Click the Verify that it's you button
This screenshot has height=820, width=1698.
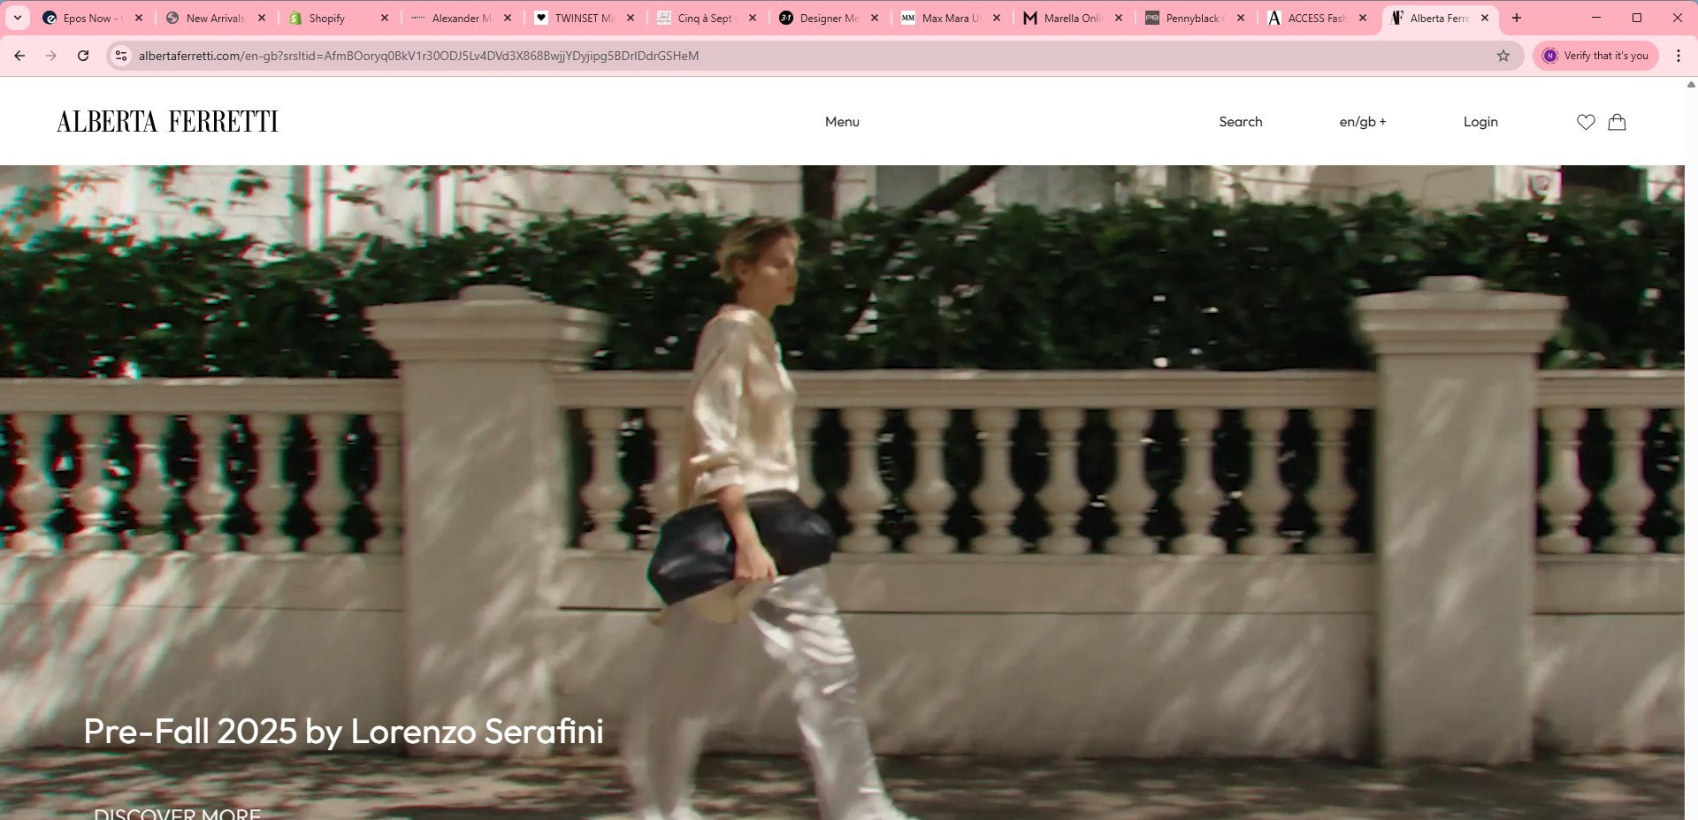point(1595,56)
